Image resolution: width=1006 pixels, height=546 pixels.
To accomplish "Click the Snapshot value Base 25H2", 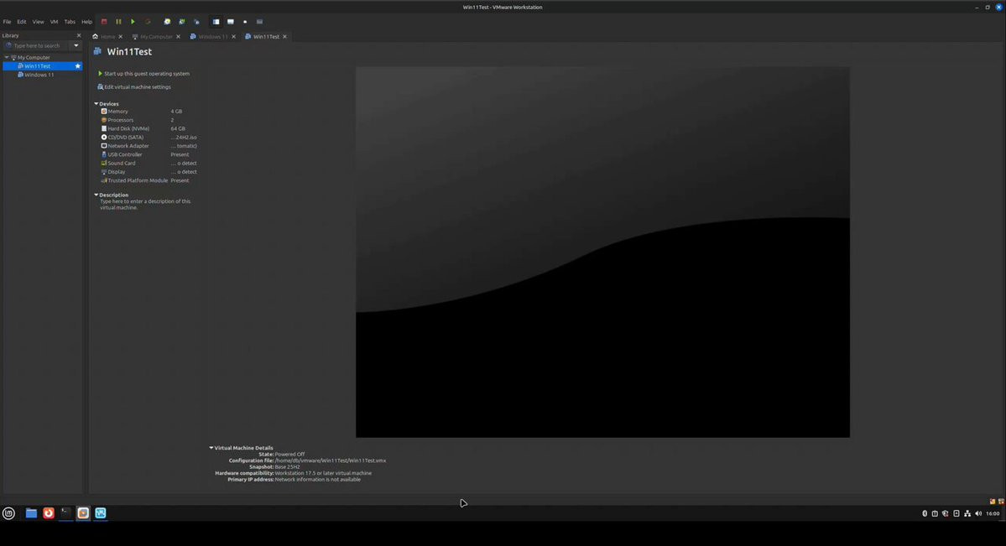I will pyautogui.click(x=288, y=467).
